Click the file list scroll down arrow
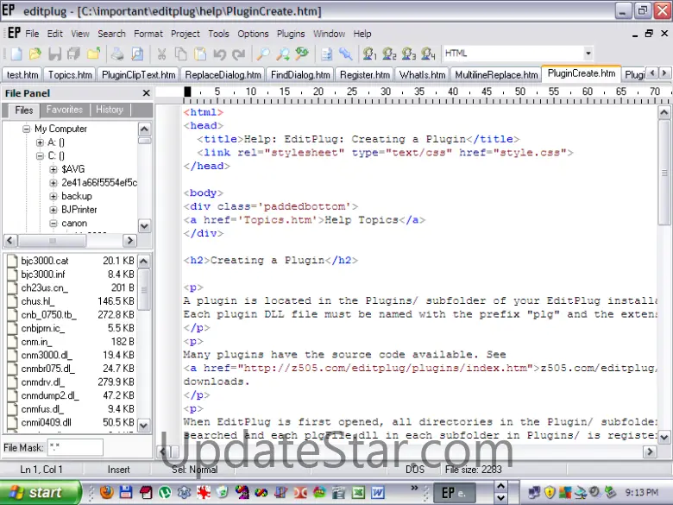This screenshot has height=505, width=673. pyautogui.click(x=144, y=425)
